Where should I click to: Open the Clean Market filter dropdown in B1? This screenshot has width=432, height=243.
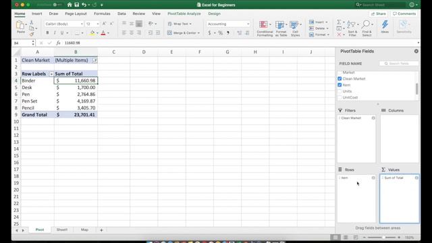tap(94, 60)
